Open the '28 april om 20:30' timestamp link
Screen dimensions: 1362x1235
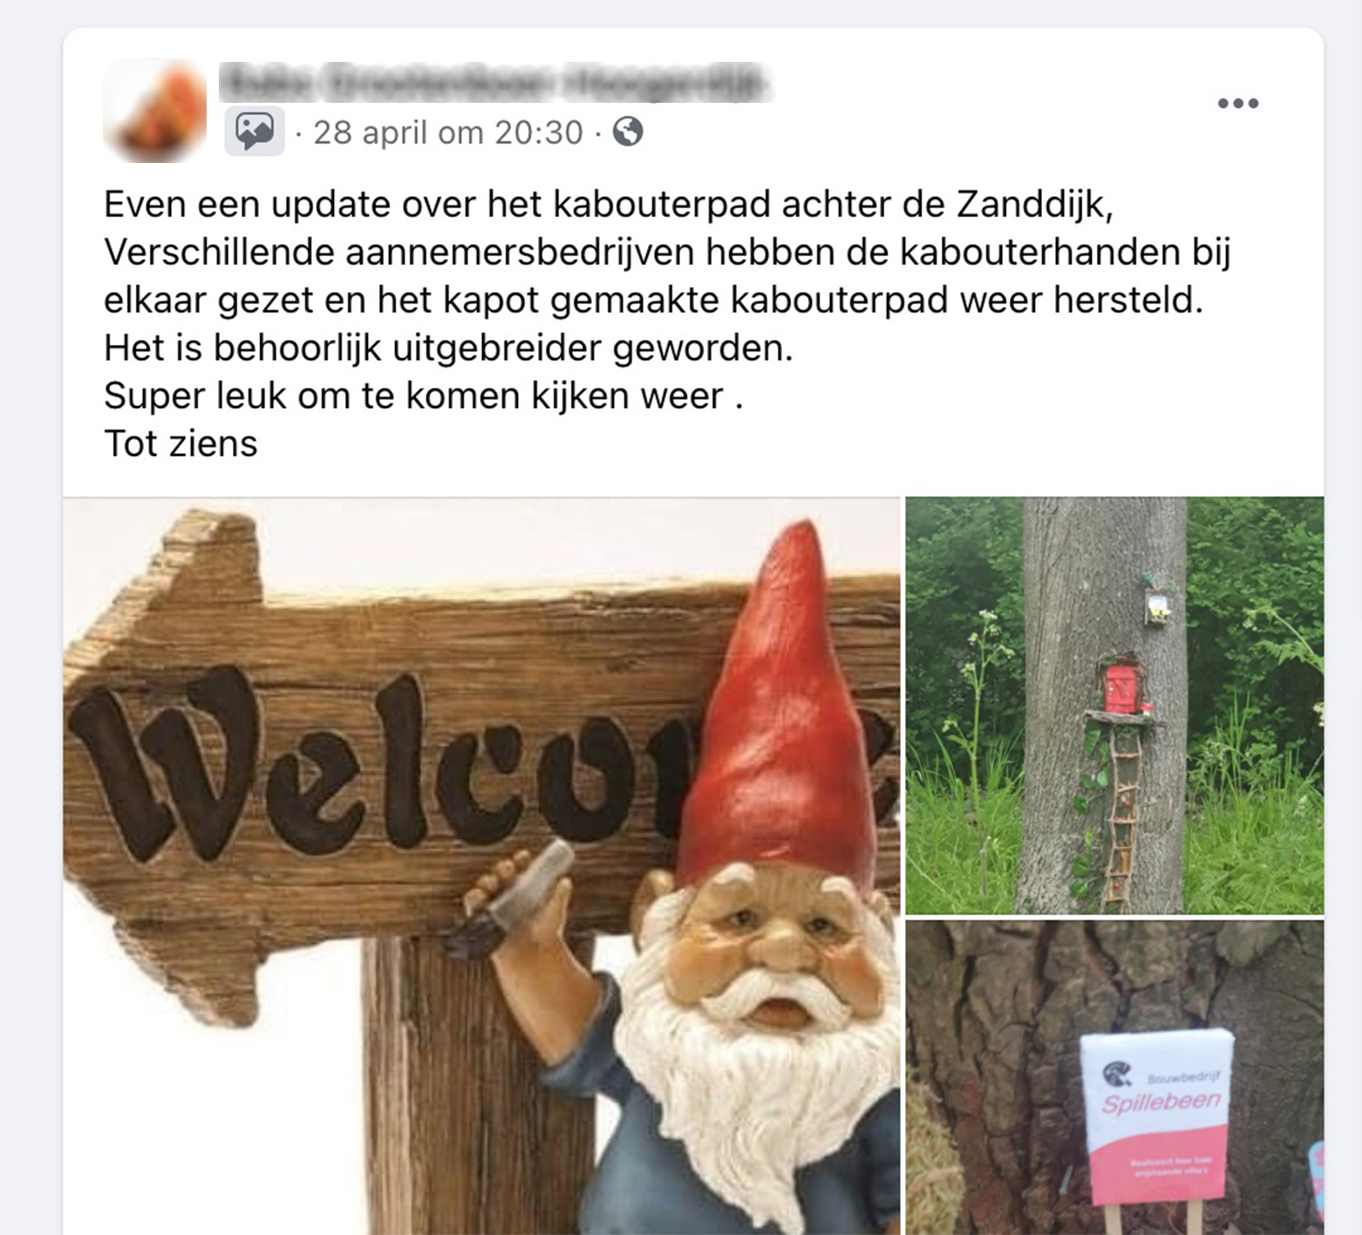(448, 132)
